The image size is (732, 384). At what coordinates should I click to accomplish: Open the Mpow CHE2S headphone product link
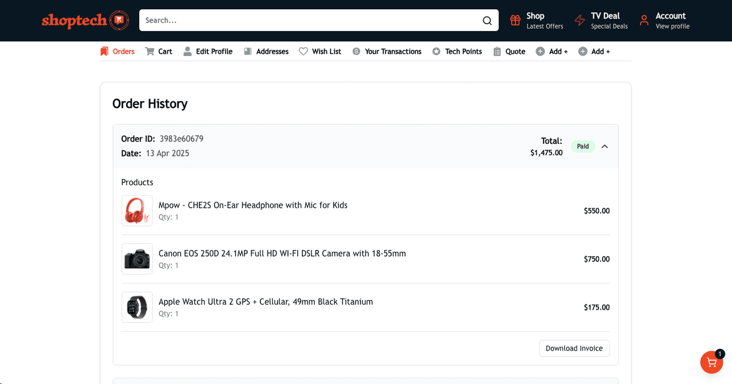253,205
